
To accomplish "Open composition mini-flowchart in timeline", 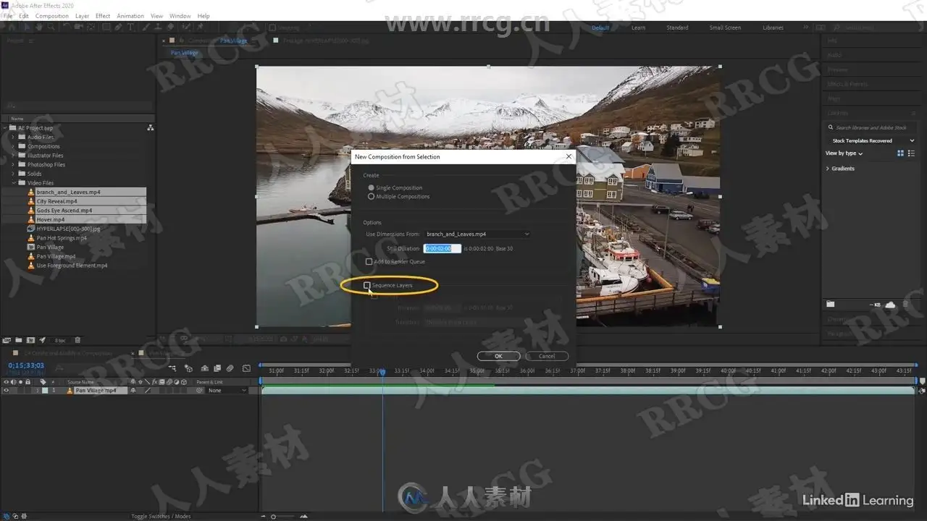I will point(172,368).
